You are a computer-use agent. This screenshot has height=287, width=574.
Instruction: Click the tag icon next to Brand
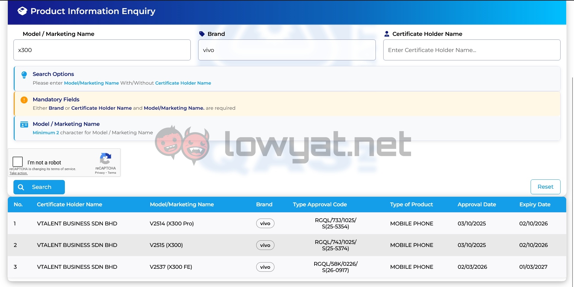point(202,34)
